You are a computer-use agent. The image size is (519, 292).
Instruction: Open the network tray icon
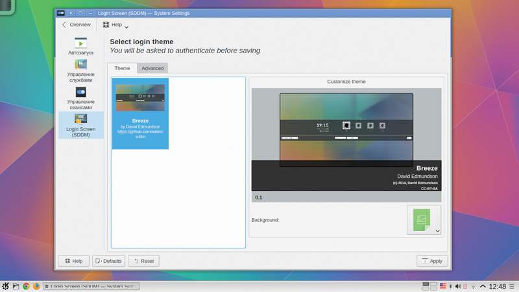(474, 287)
